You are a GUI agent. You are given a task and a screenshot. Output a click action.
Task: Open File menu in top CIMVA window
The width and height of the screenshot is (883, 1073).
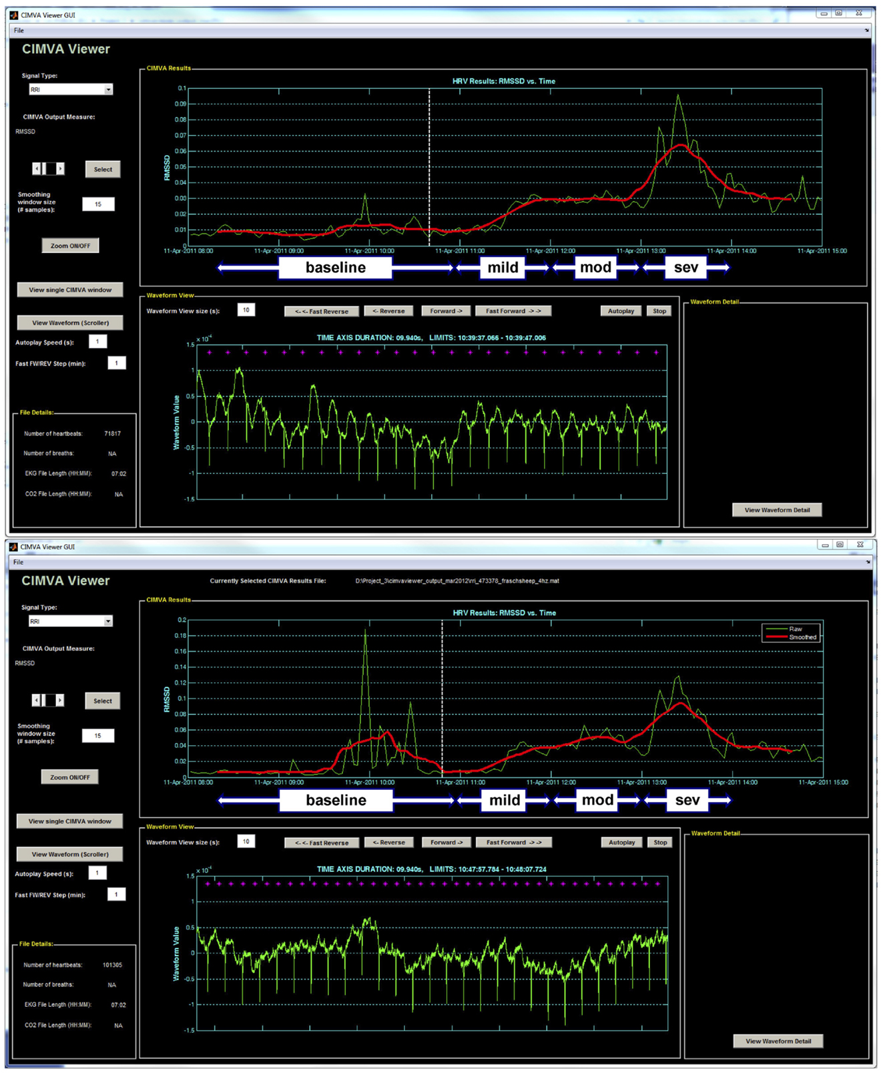(19, 30)
